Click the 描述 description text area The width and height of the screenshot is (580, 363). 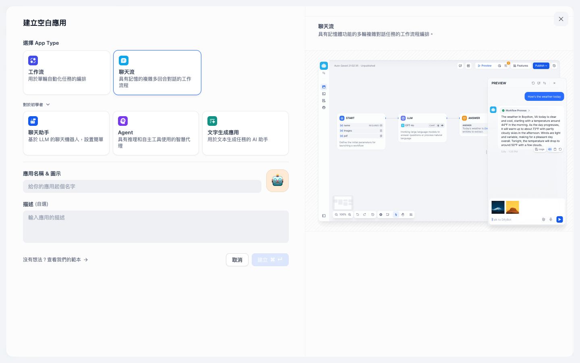[156, 227]
